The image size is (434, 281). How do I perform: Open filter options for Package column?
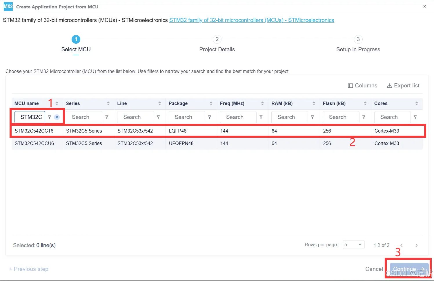[x=210, y=117]
